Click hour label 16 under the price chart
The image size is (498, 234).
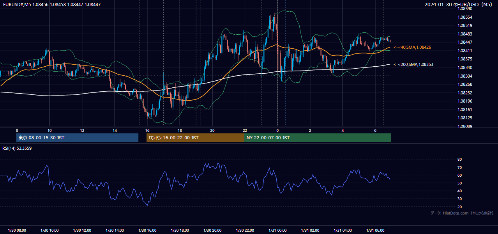[x=147, y=130]
